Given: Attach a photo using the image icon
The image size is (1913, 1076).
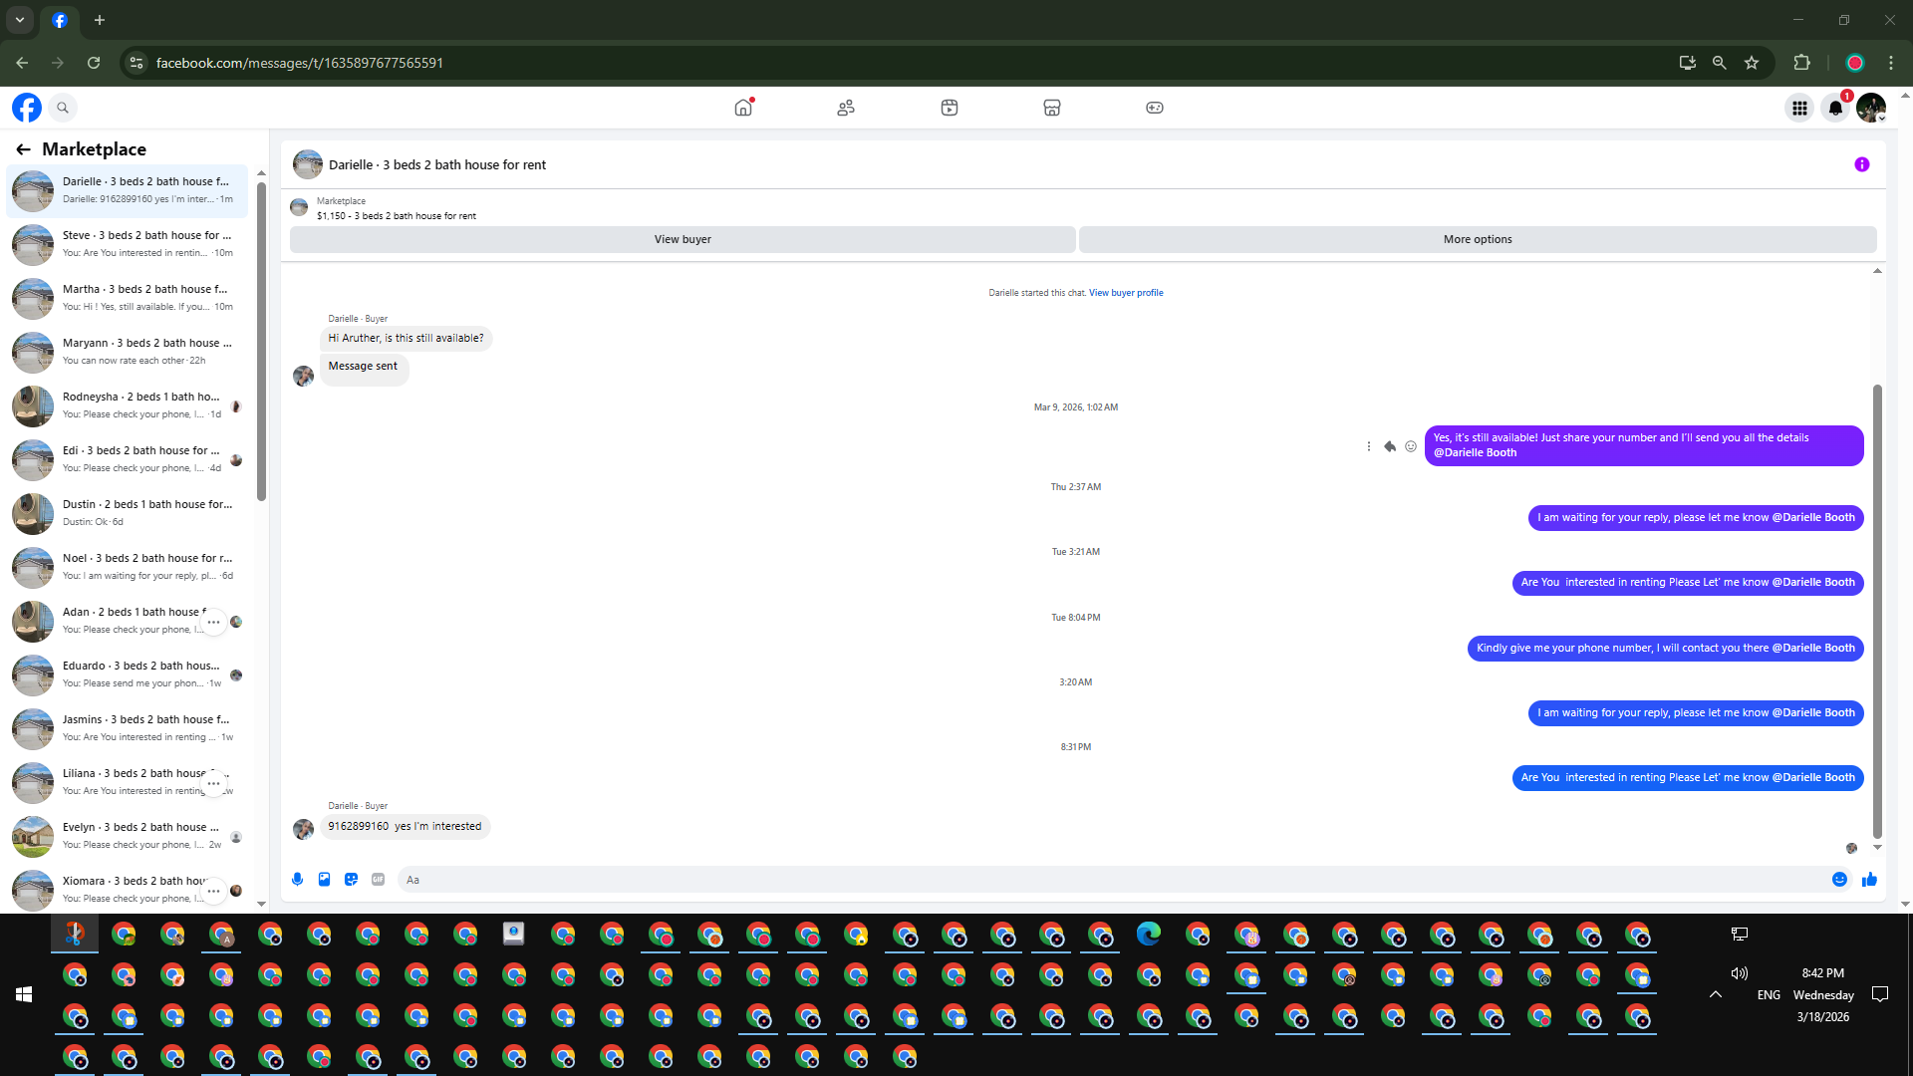Looking at the screenshot, I should pos(324,879).
